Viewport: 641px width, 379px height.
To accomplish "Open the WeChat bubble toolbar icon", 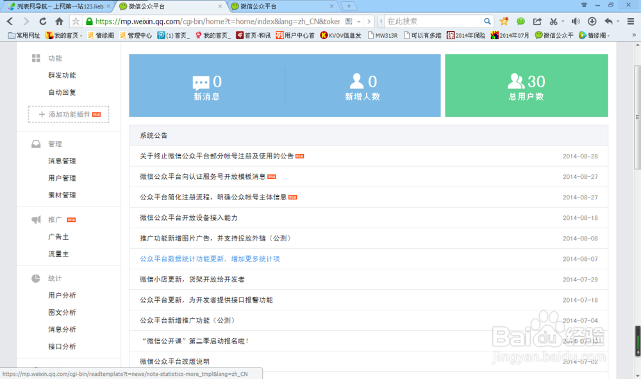I will click(520, 21).
